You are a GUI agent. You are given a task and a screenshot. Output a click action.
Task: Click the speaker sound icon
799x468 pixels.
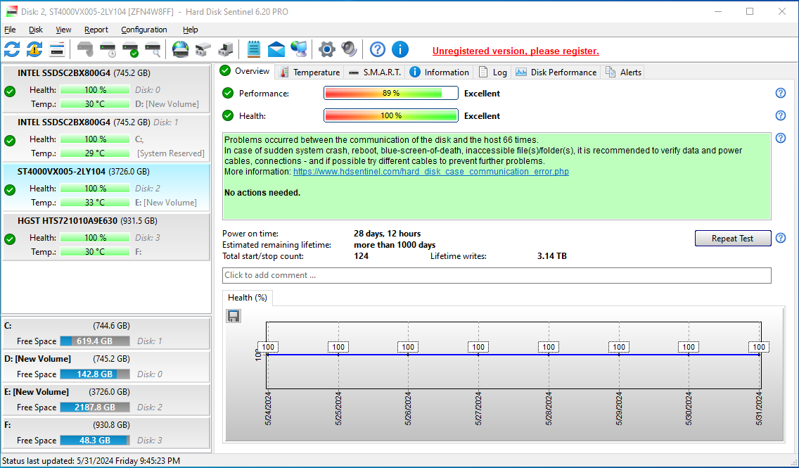point(349,49)
